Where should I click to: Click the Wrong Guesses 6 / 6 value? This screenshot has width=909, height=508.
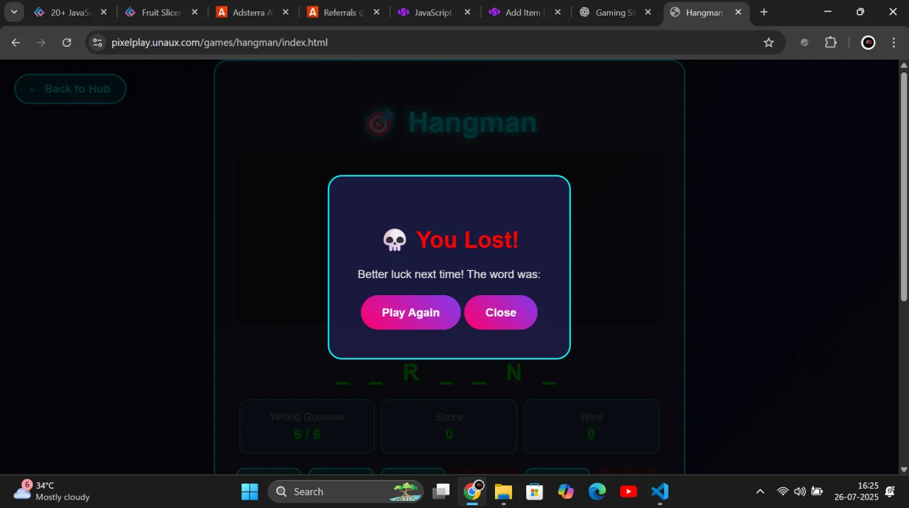click(307, 434)
